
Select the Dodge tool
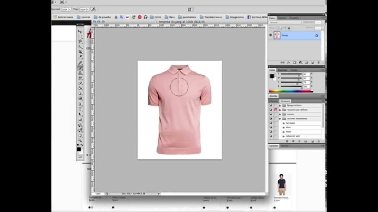point(80,98)
